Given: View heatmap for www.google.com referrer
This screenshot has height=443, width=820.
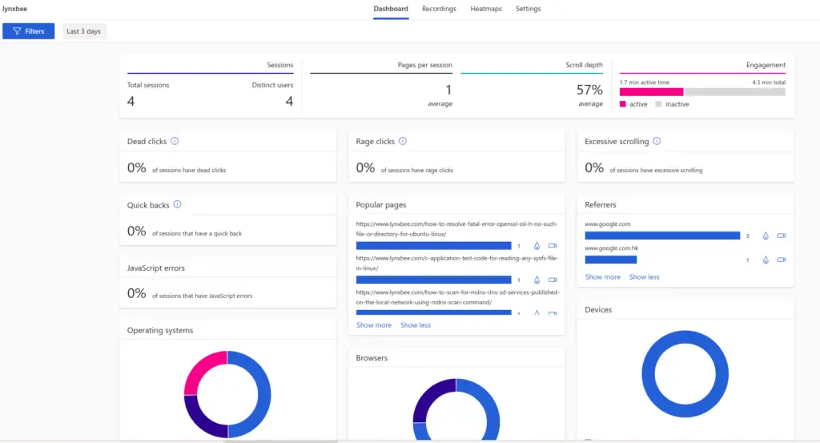Looking at the screenshot, I should click(766, 236).
